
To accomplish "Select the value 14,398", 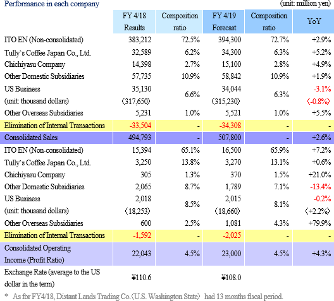I will pos(142,64).
